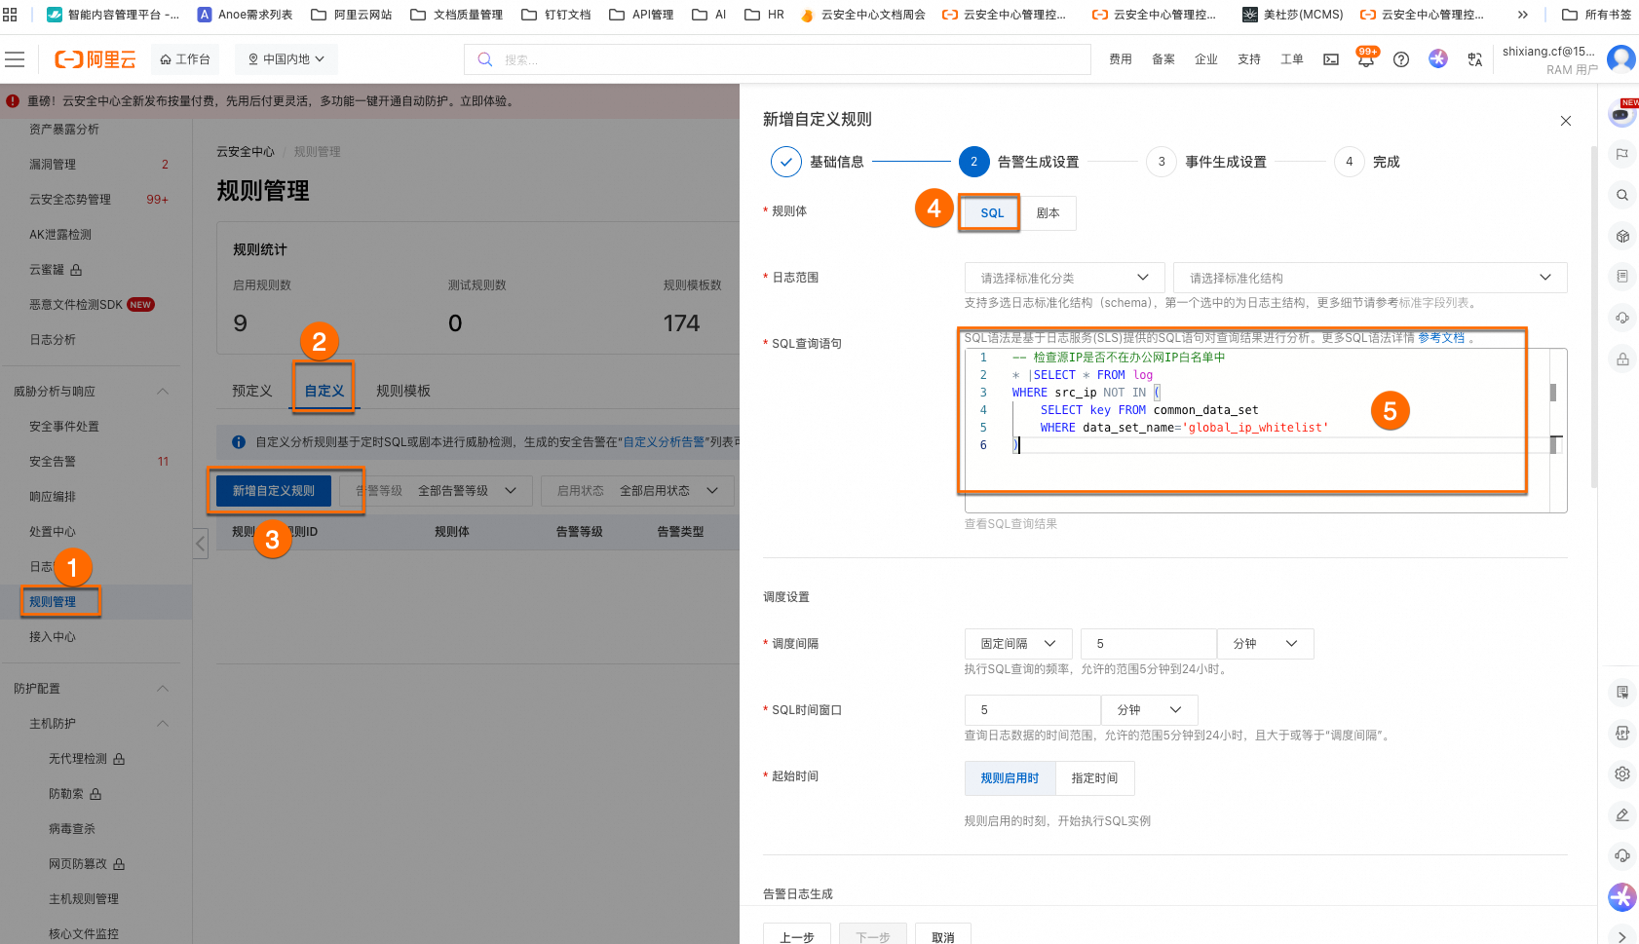The height and width of the screenshot is (944, 1639).
Task: Switch language via the translate icon
Action: [x=1475, y=59]
